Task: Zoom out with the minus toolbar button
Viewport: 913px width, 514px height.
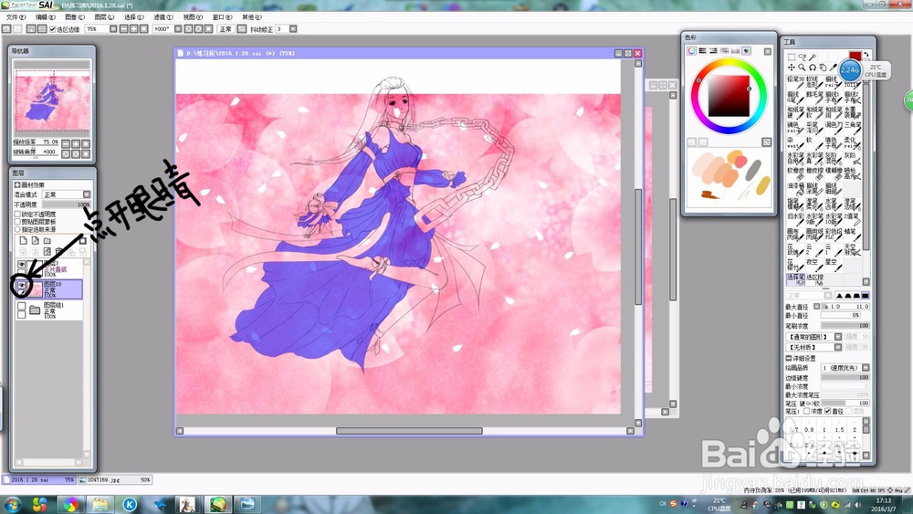Action: (123, 29)
